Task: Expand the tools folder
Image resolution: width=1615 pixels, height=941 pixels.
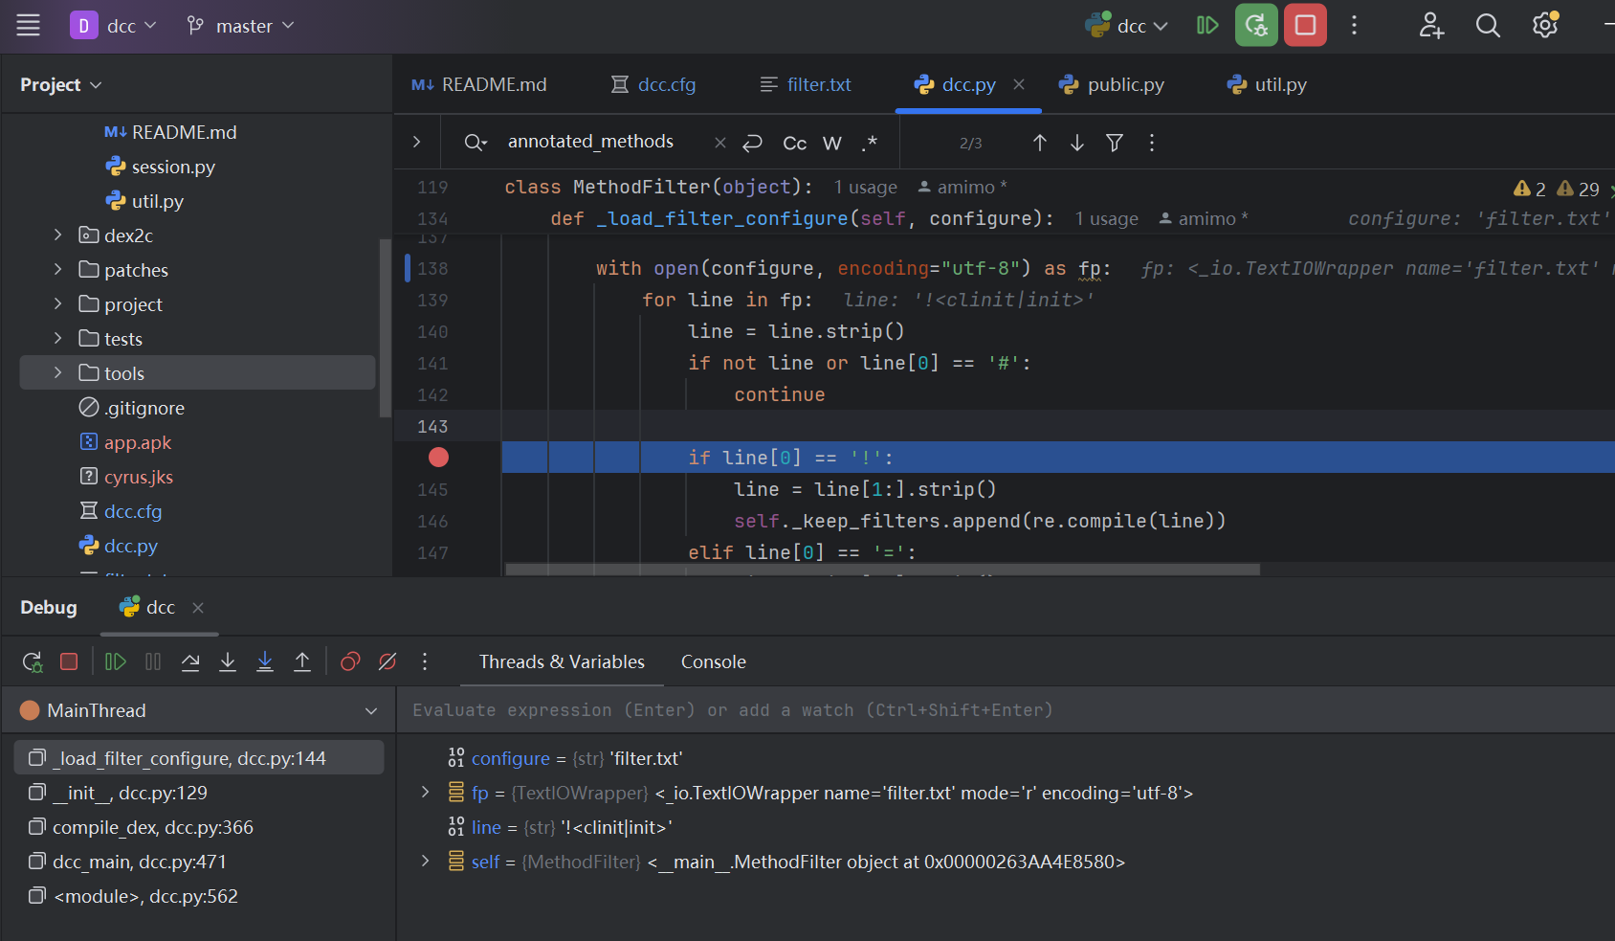Action: click(x=57, y=373)
